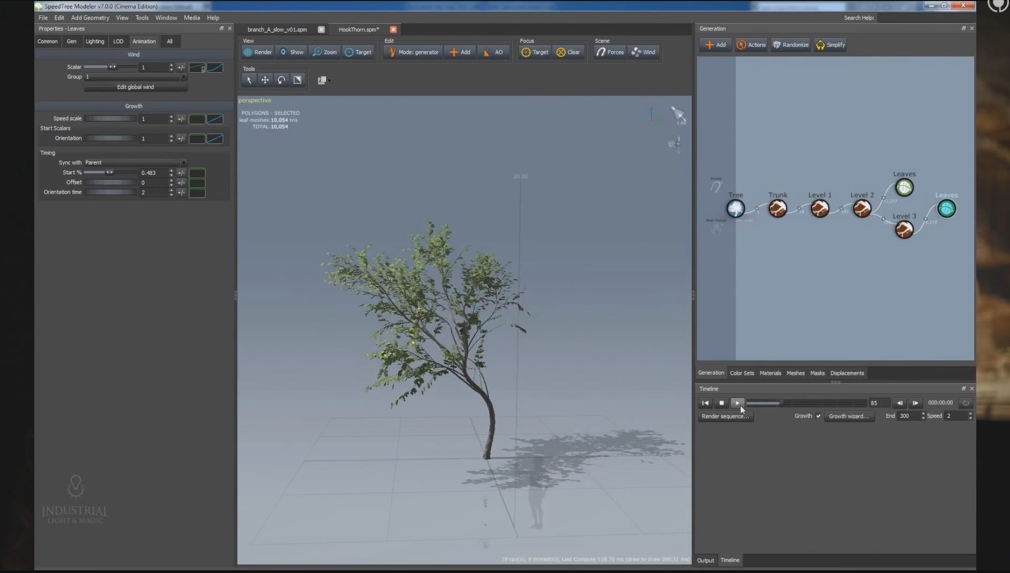Choose the Rotate tool in Tools
The width and height of the screenshot is (1010, 573).
coord(281,80)
